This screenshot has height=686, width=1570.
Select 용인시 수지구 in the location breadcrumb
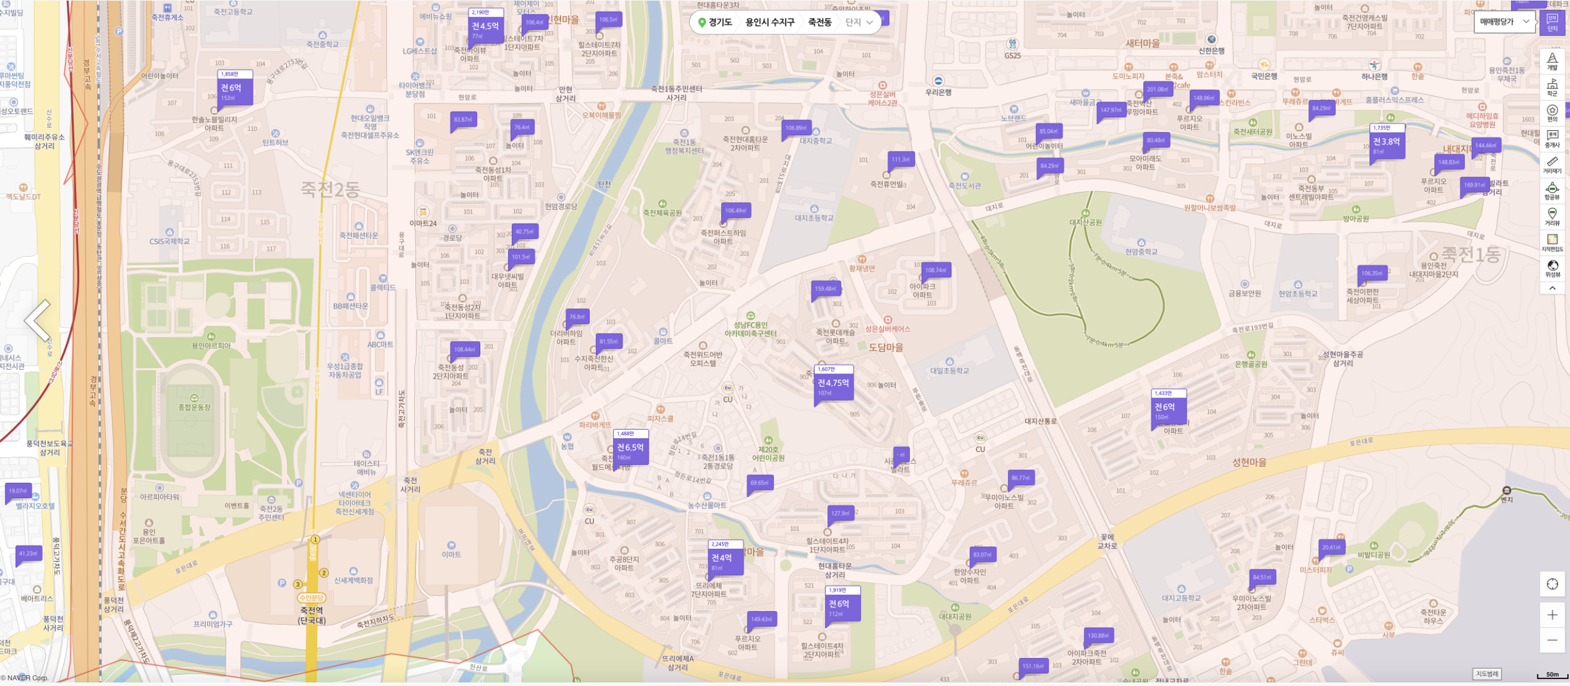[x=769, y=23]
